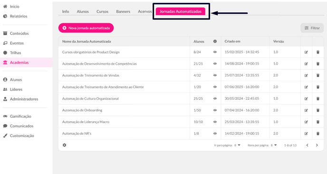Image resolution: width=327 pixels, height=174 pixels.
Task: Click the 1-8 of 13 pagination text
Action: click(290, 145)
